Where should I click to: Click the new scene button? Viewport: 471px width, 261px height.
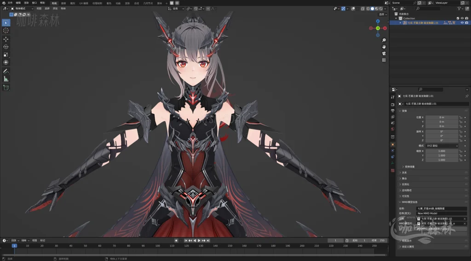click(419, 3)
